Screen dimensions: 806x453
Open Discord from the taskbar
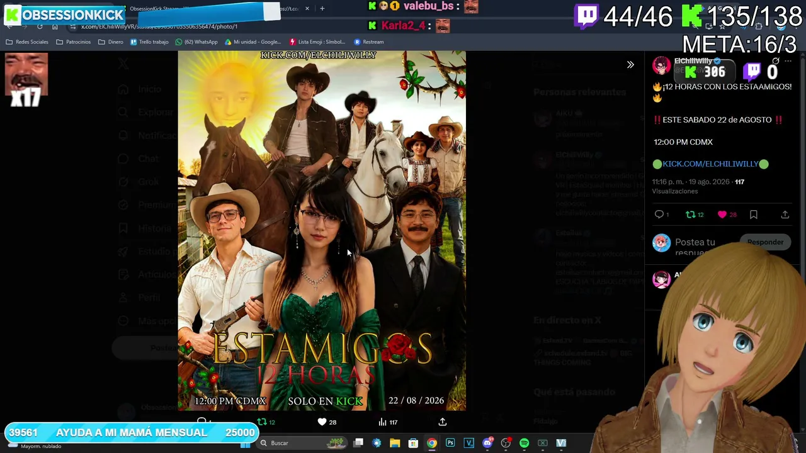(487, 443)
